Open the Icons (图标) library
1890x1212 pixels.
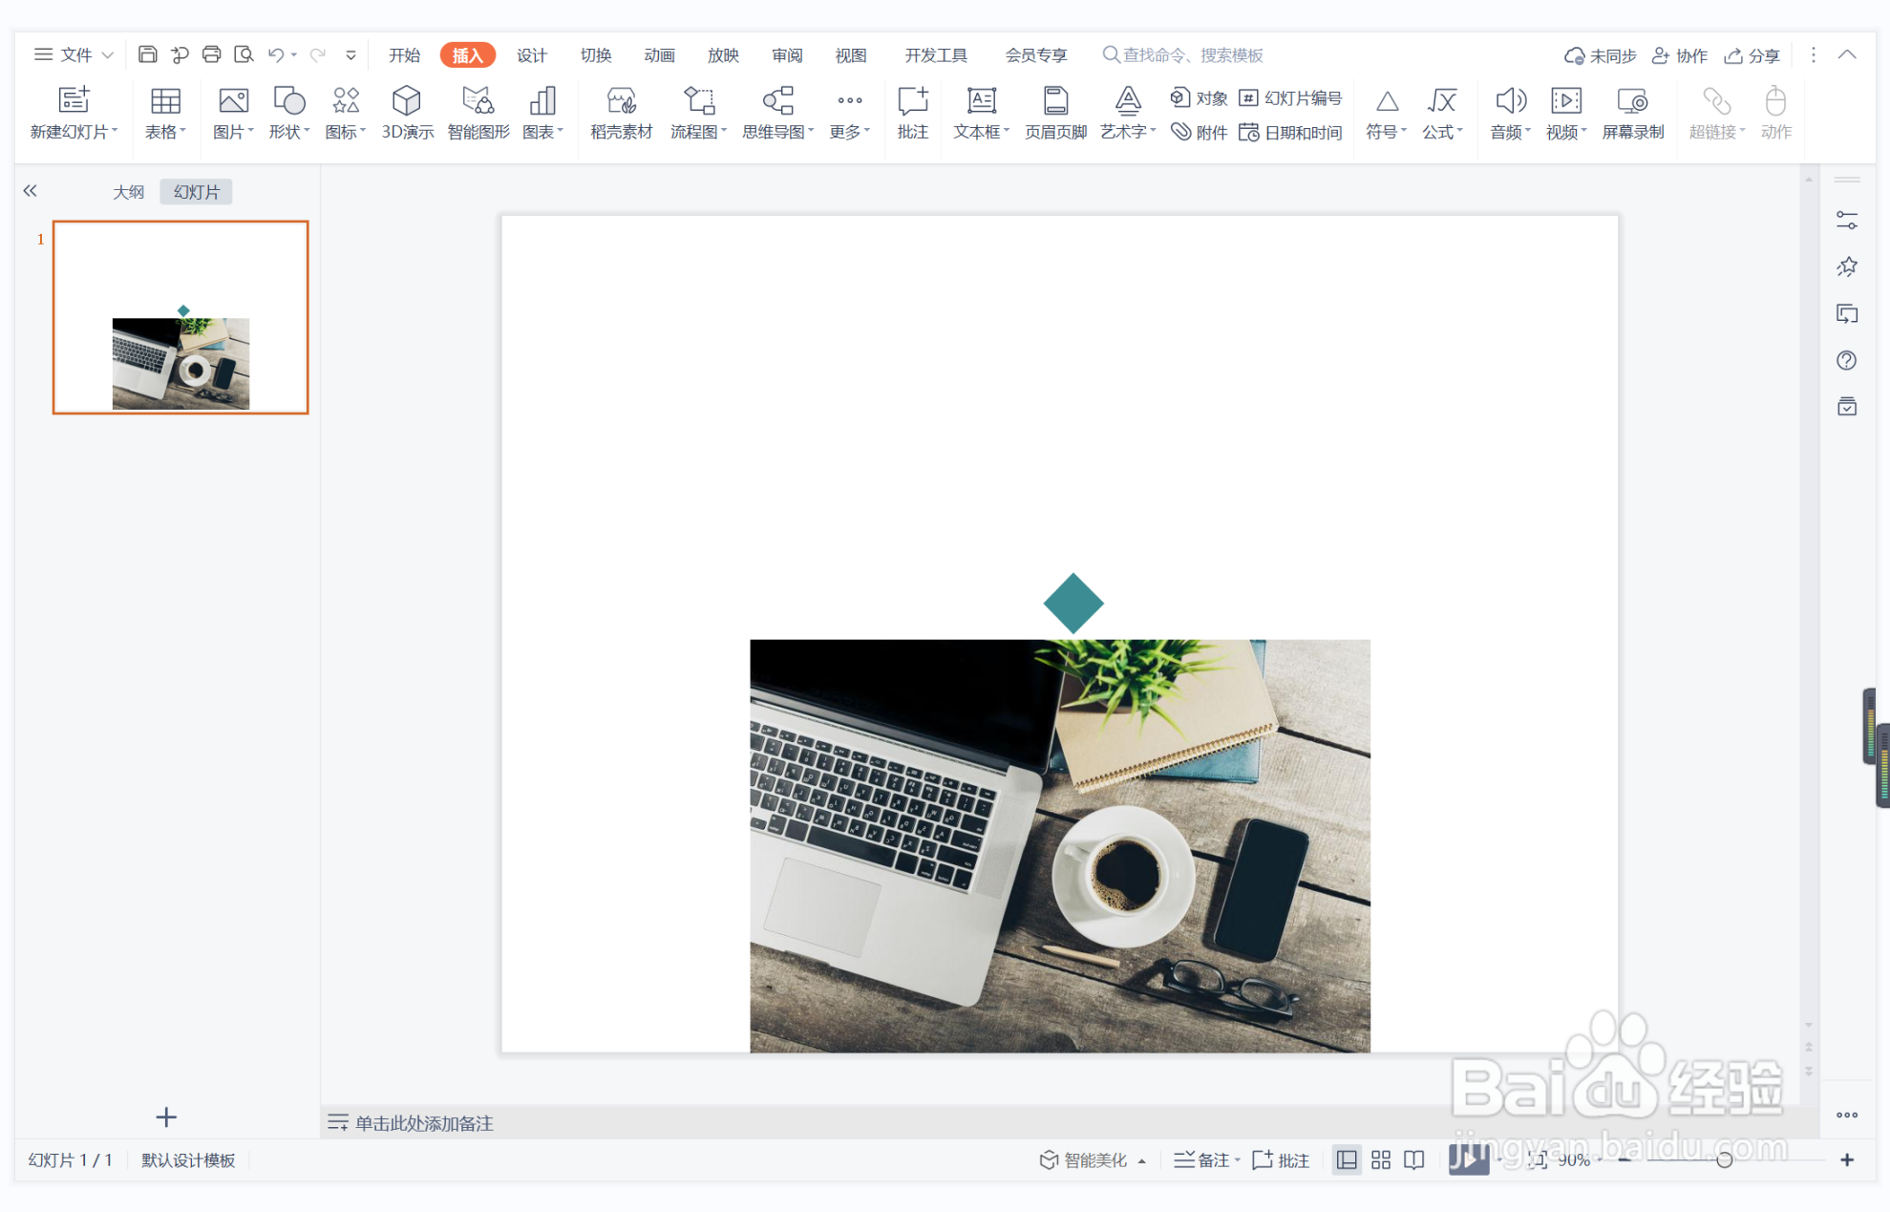(x=345, y=100)
